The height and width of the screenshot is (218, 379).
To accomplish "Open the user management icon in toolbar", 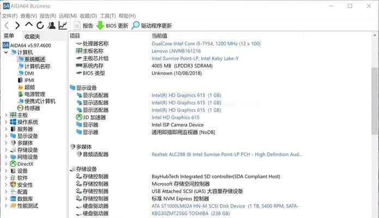I will [x=51, y=26].
